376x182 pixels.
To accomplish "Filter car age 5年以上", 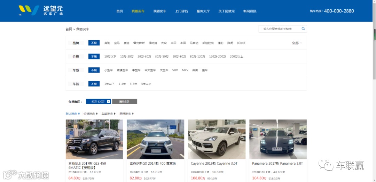I will point(146,84).
